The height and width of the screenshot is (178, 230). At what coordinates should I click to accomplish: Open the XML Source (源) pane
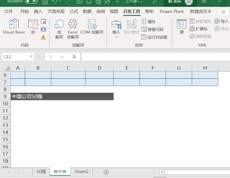181,27
